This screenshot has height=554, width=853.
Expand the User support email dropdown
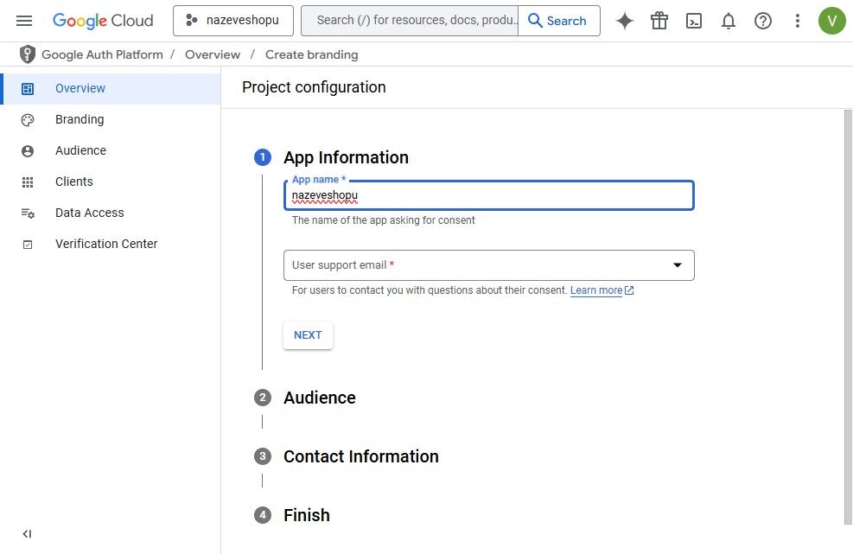[x=488, y=265]
